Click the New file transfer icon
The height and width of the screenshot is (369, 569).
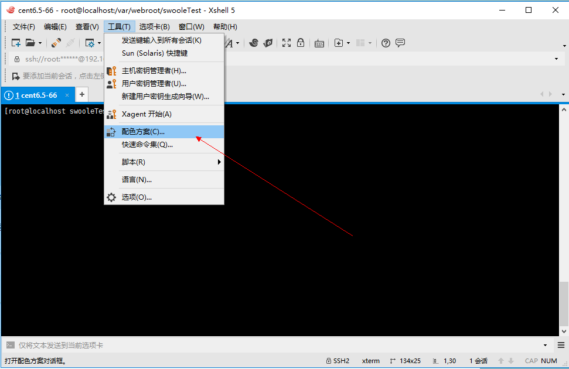[x=339, y=43]
